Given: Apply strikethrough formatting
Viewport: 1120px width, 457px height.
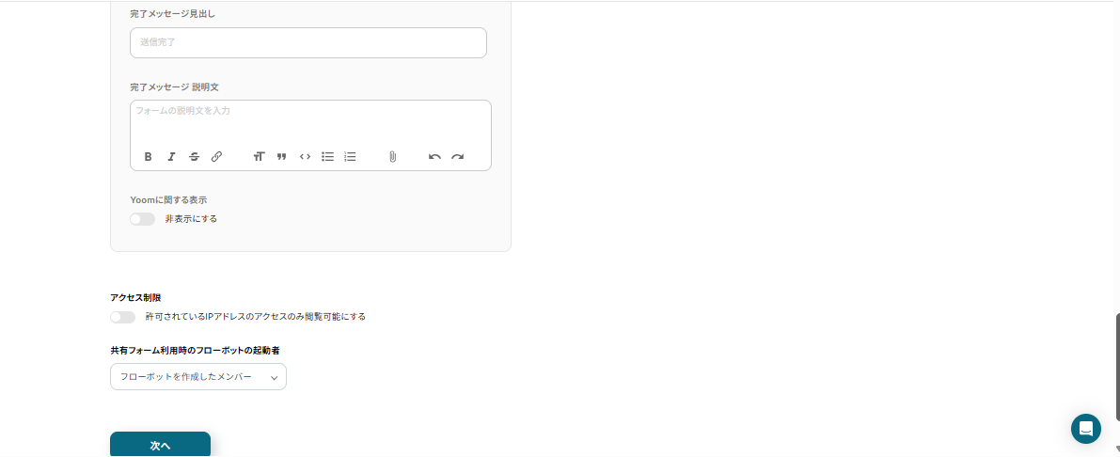Looking at the screenshot, I should pyautogui.click(x=194, y=156).
